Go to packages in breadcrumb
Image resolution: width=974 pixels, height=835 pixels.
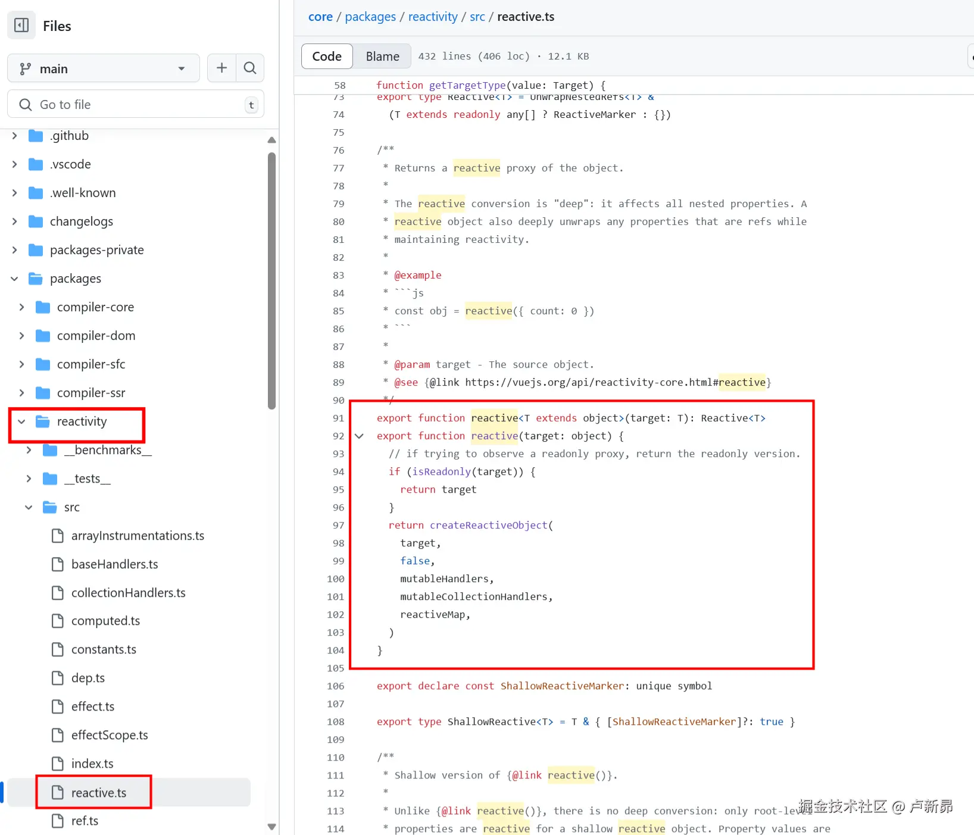(370, 17)
